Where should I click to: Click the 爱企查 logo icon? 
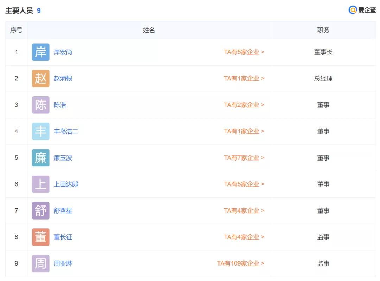click(x=352, y=10)
